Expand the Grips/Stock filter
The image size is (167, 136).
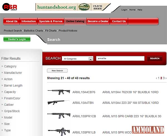click(12, 111)
